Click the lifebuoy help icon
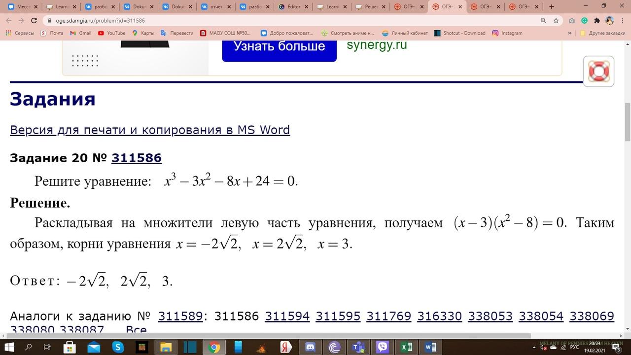 (598, 71)
